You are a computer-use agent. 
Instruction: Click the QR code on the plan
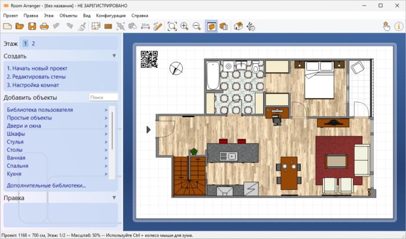149,59
